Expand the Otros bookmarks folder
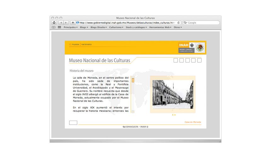This screenshot has width=271, height=157. pyautogui.click(x=178, y=27)
